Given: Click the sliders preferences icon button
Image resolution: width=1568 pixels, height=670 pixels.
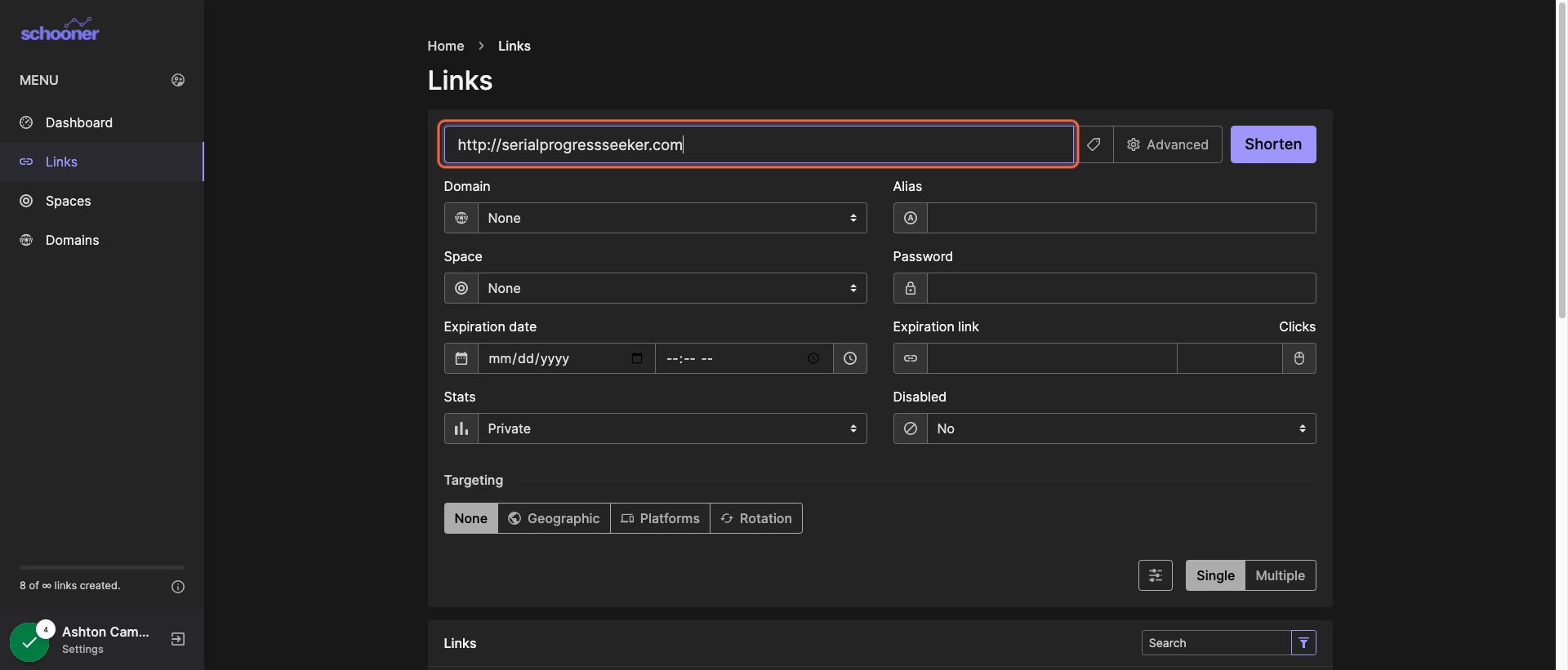Looking at the screenshot, I should click(1156, 575).
